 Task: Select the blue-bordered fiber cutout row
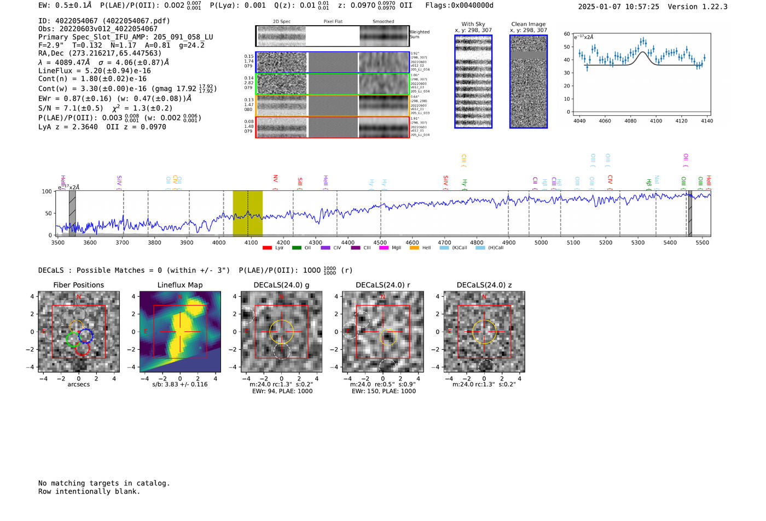coord(332,62)
